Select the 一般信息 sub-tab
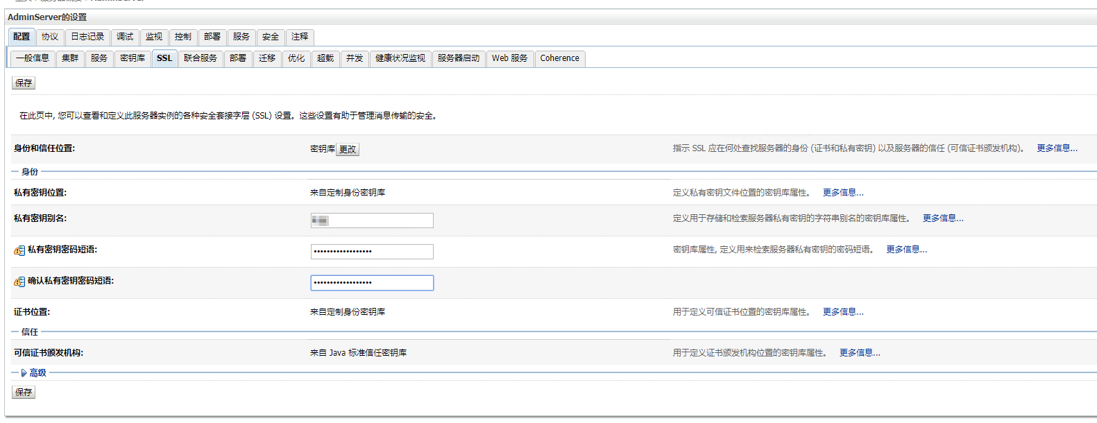 click(x=33, y=58)
